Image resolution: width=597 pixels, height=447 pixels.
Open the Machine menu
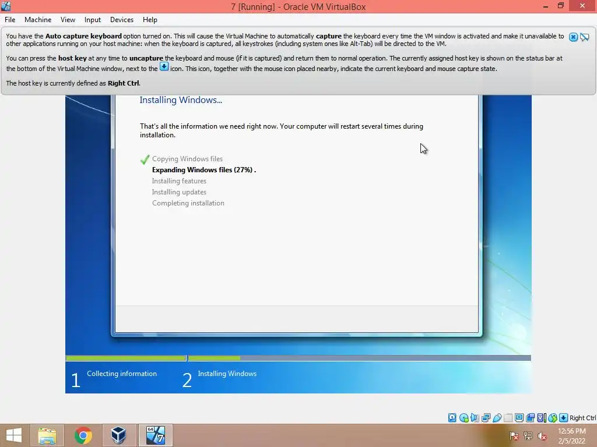coord(38,20)
